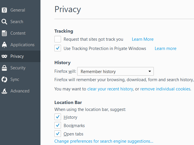This screenshot has width=194, height=145.
Task: Go to the Advanced settings label
Action: coord(20,91)
